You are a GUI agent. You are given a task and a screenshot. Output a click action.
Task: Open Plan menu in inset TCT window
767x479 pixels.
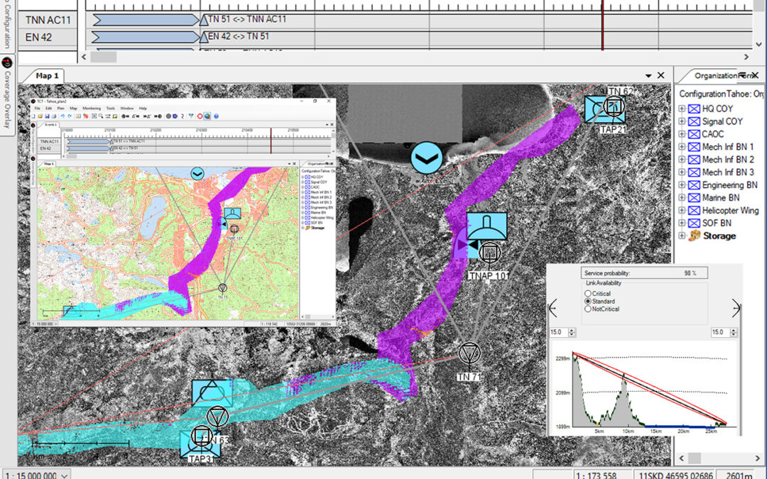[60, 109]
